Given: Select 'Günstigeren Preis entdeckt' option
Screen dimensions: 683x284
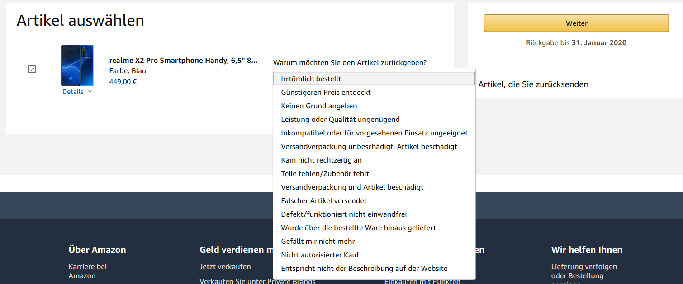Looking at the screenshot, I should [x=375, y=92].
